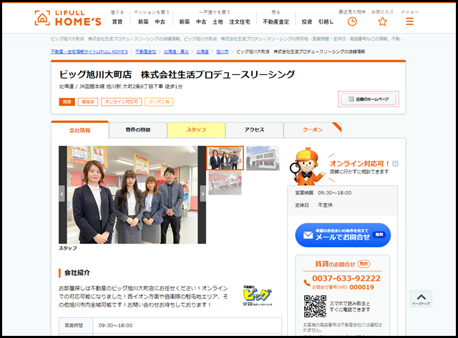
Task: Click the 優良店 tag
Action: coord(88,101)
